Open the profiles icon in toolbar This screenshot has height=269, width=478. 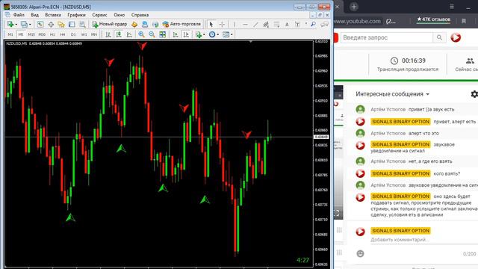(x=24, y=24)
